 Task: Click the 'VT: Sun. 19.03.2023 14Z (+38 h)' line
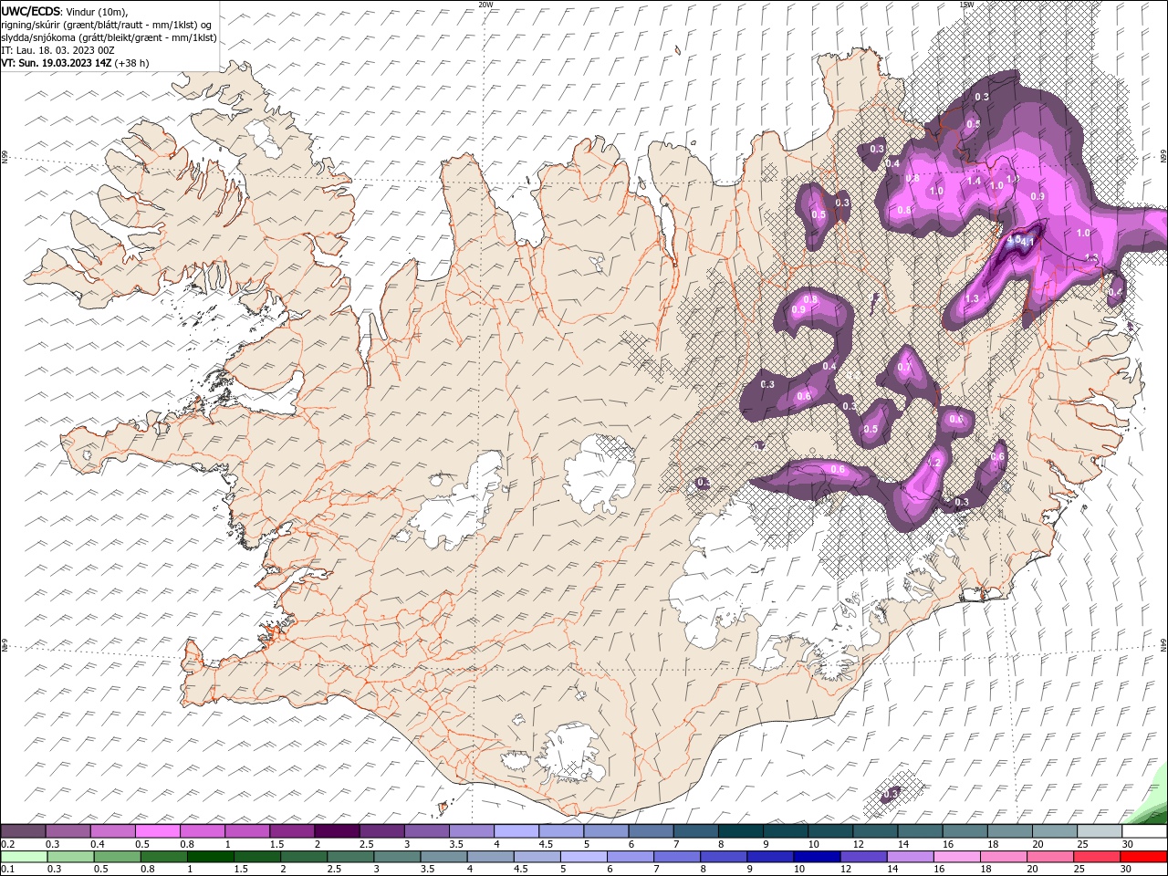click(x=75, y=63)
